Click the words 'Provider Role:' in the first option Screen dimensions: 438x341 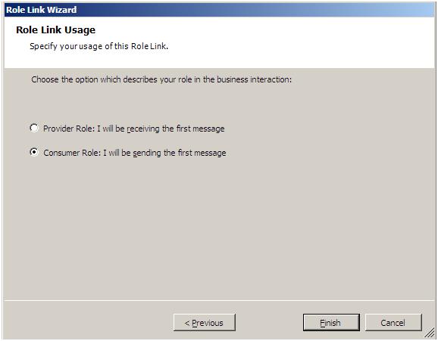tap(69, 129)
